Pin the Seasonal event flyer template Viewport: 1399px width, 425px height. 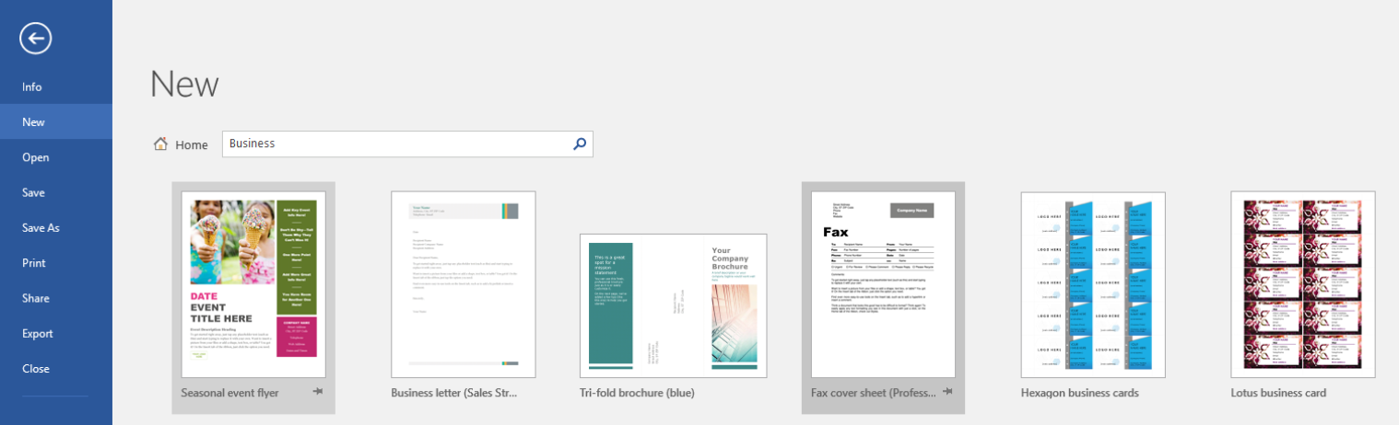[x=317, y=393]
